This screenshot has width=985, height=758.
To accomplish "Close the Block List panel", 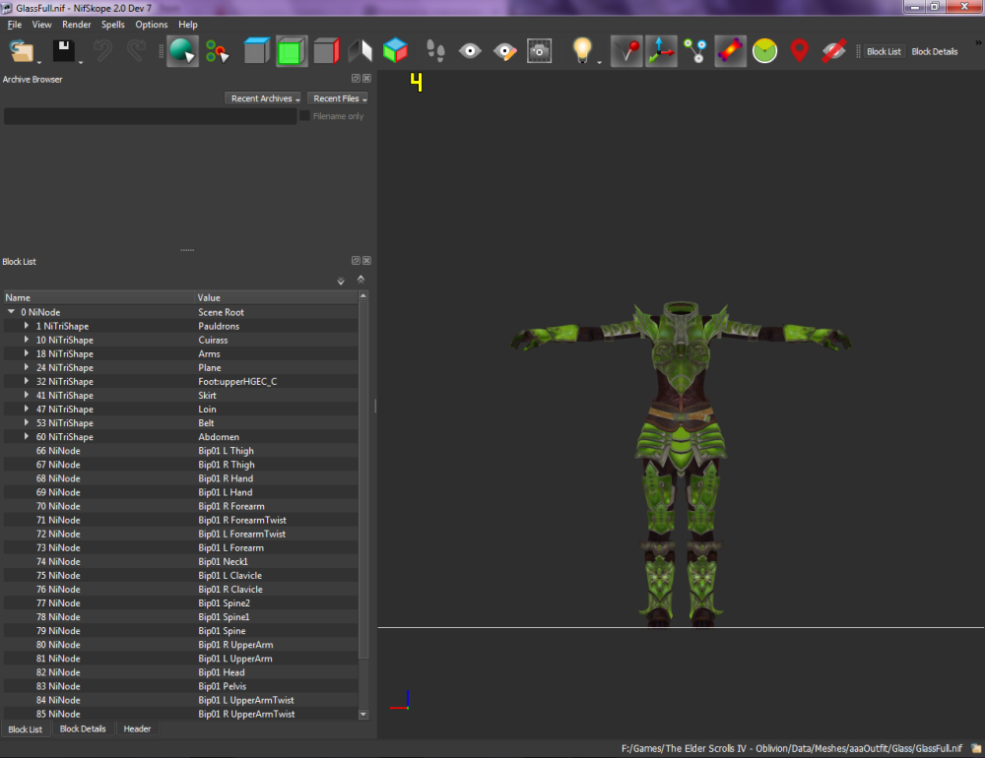I will (366, 261).
